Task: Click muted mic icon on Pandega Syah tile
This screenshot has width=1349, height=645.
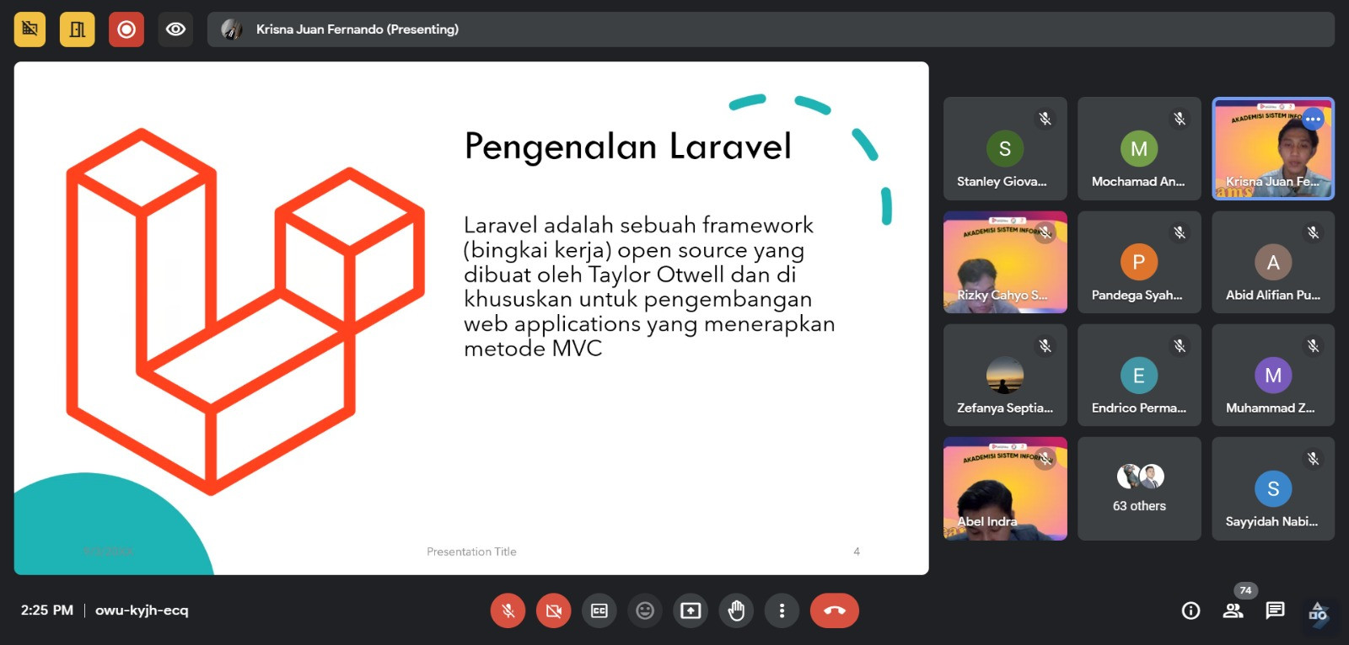Action: pos(1180,232)
